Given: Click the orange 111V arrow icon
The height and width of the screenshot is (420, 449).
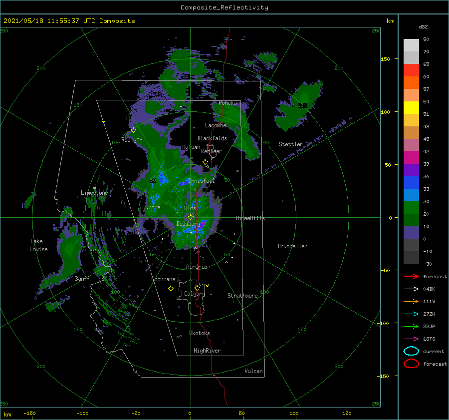Looking at the screenshot, I should coord(411,301).
